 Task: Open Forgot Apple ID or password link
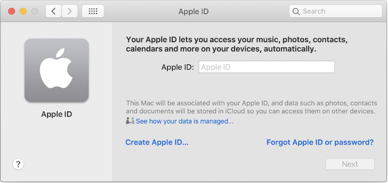[x=320, y=142]
